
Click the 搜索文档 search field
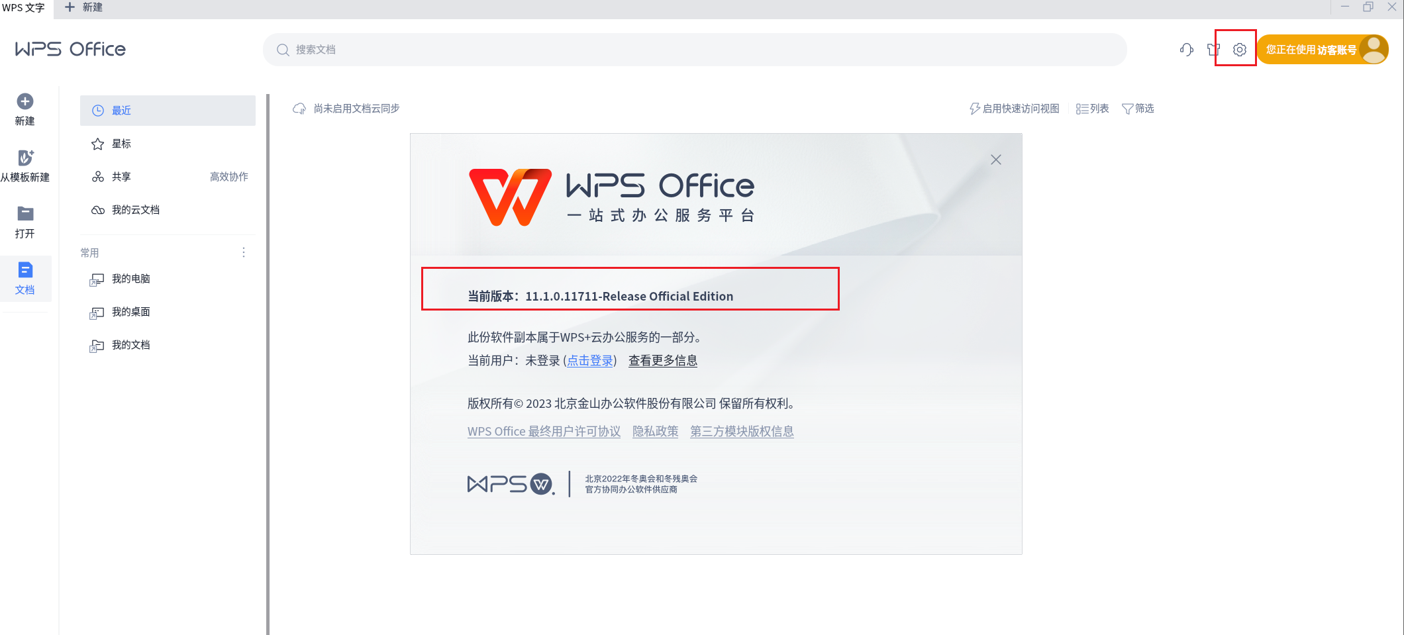[x=695, y=50]
